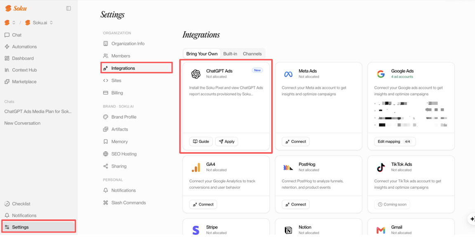Expand the organization switcher next to Soku logo
The height and width of the screenshot is (248, 475).
point(14,23)
